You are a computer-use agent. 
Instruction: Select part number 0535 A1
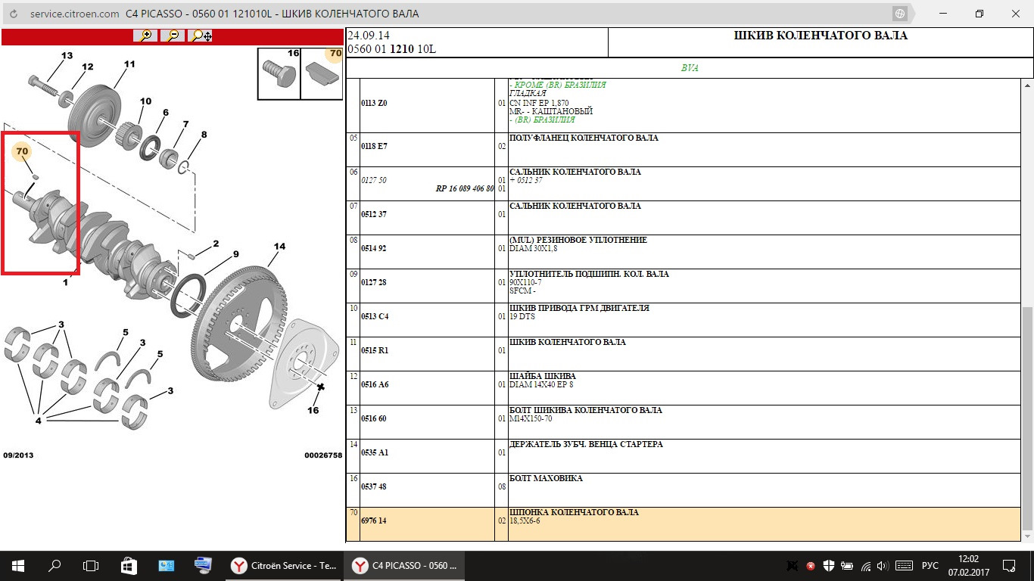[374, 452]
